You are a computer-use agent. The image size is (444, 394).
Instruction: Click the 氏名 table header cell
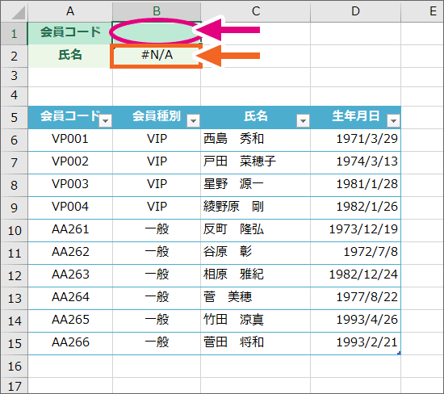pos(256,117)
